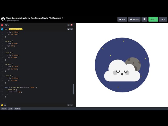The image size is (168, 126).
Task: Collapse the .star-6 rule fold arrow
Action: [x=4, y=76]
